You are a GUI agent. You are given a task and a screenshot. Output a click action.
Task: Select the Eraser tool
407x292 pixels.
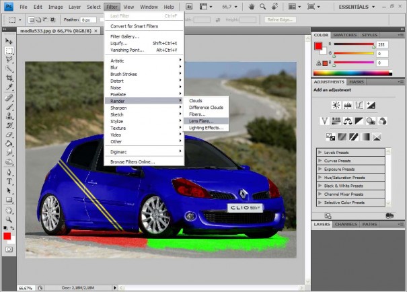9,135
